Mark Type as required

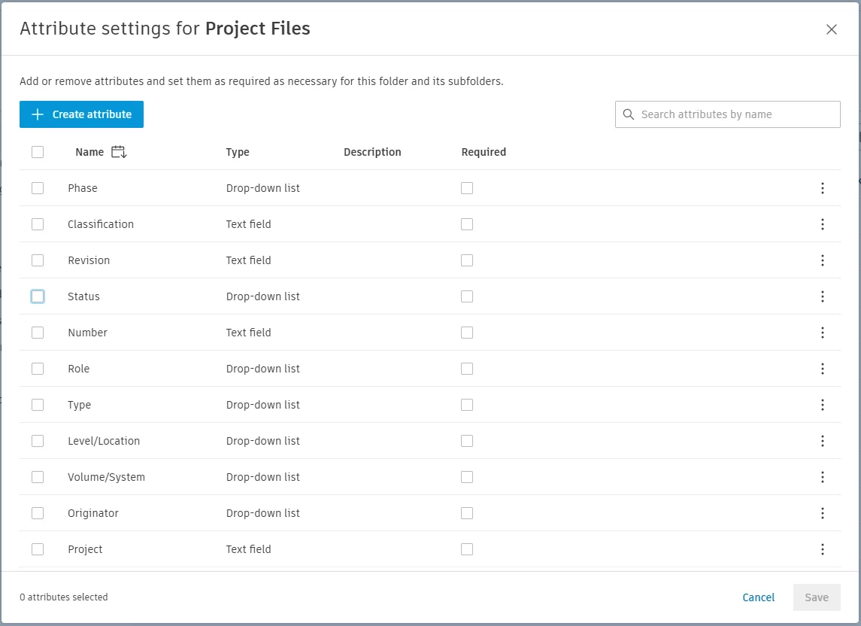pos(467,405)
